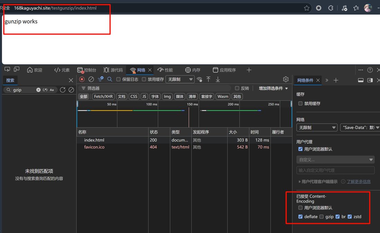Open 自定义 user agent dropdown
Viewport: 380px width, 233px height.
pos(335,159)
